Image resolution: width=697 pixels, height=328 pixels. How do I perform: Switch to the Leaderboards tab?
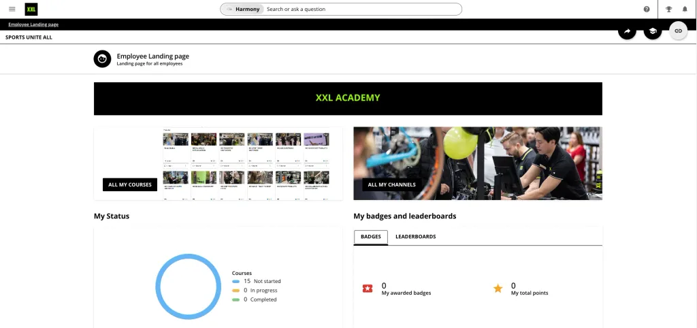pos(415,237)
